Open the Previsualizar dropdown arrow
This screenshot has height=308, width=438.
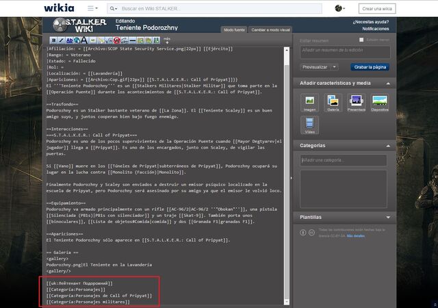coord(335,67)
